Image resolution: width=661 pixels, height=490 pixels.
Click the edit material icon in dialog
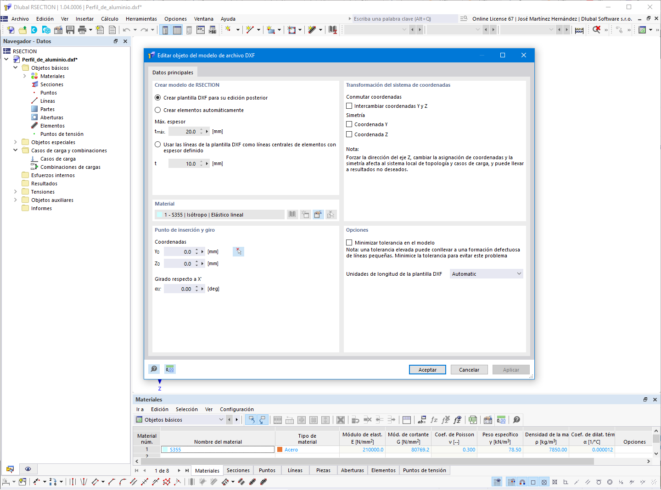coord(318,214)
